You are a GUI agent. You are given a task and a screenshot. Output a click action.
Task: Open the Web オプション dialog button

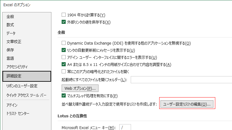[80, 88]
